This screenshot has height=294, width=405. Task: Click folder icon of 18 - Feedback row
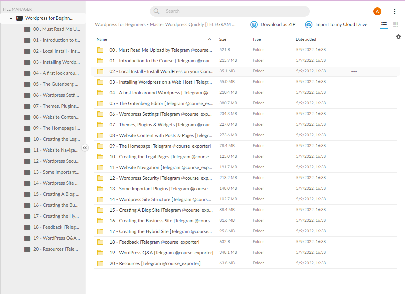click(100, 242)
